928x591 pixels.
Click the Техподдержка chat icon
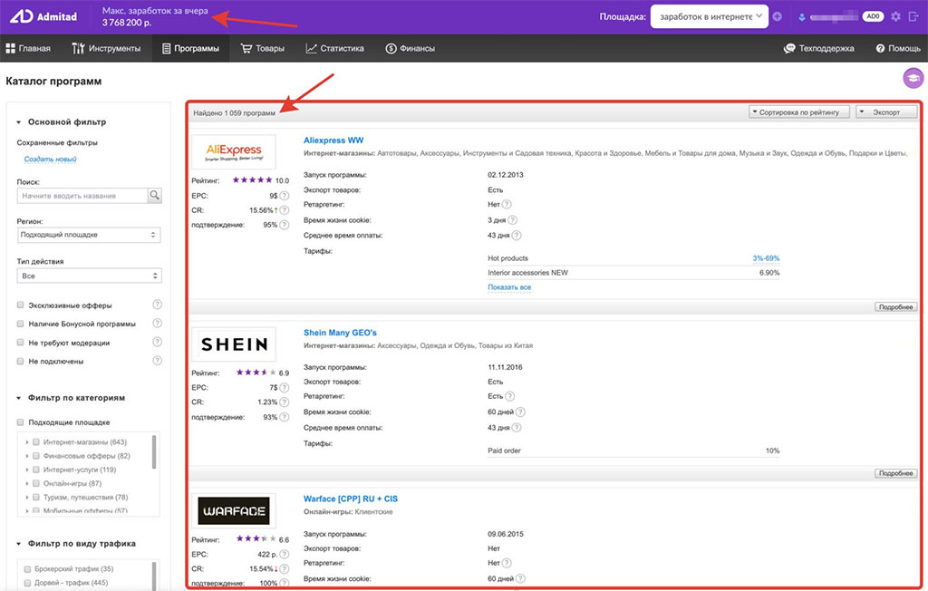[789, 49]
